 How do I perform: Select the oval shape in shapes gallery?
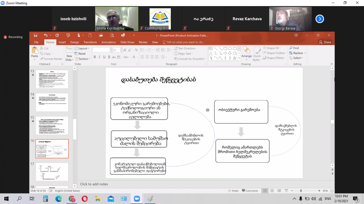(230, 49)
